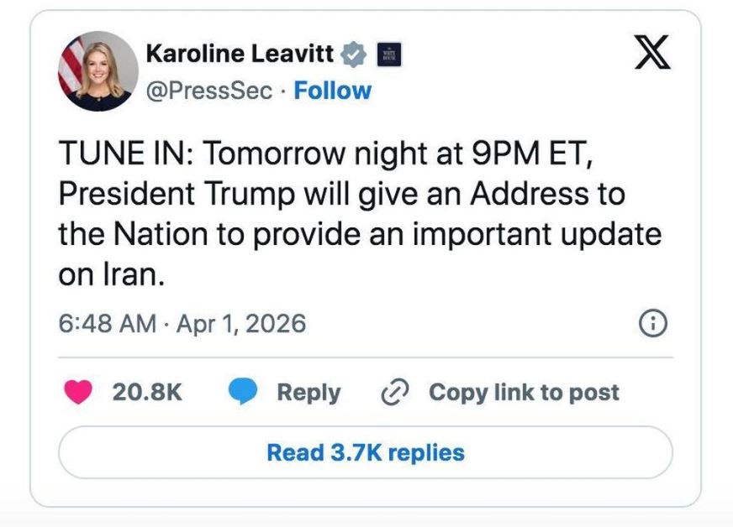
Task: Click the blue verified checkmark badge
Action: [354, 55]
